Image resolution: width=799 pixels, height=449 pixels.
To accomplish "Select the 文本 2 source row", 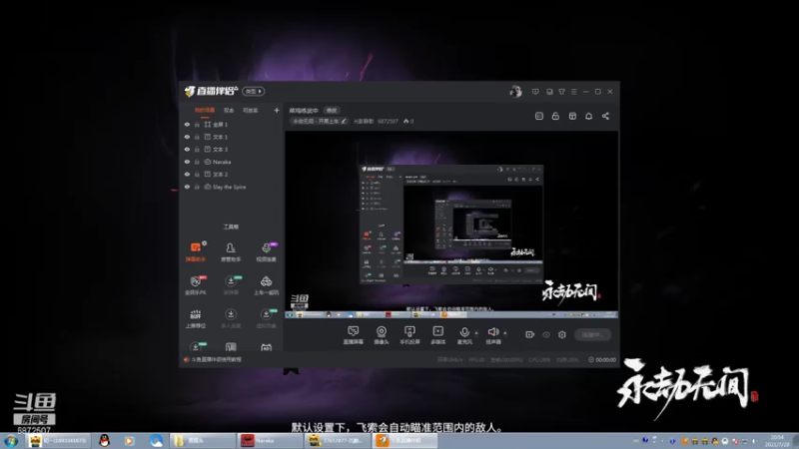I will click(232, 174).
